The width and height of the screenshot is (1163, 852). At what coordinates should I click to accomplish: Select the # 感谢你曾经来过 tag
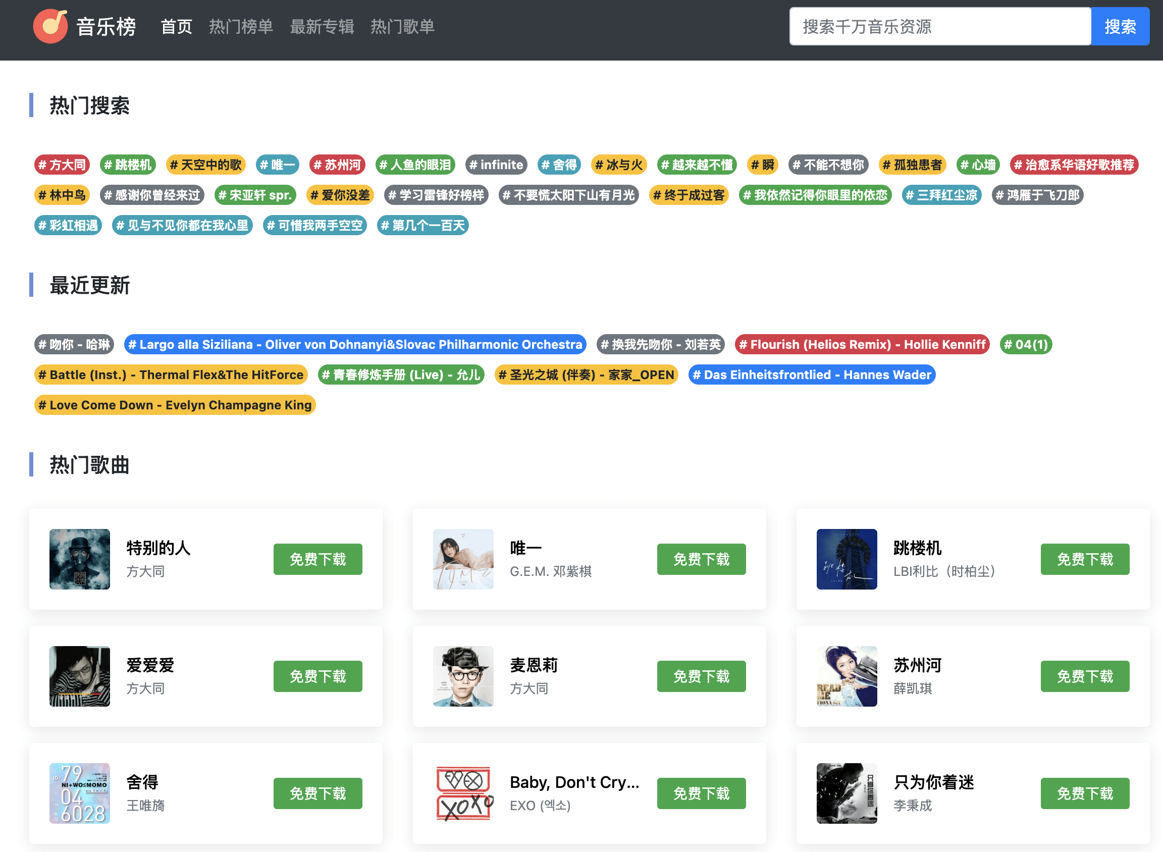click(152, 195)
